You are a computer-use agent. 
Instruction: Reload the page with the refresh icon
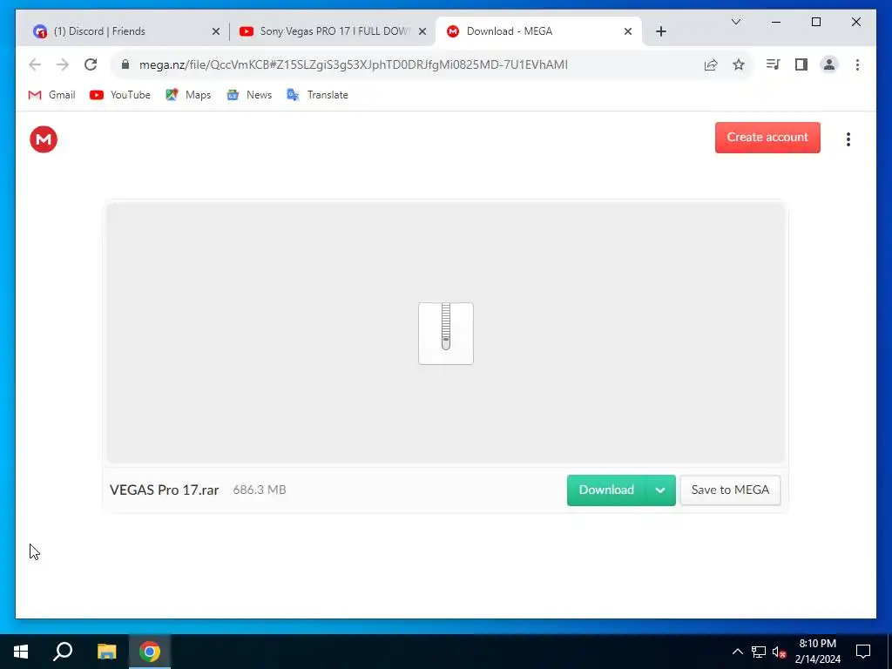tap(91, 64)
